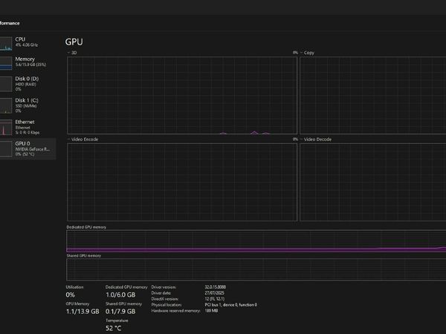Select Disk 1 (C:) thumbnail icon
Image resolution: width=446 pixels, height=334 pixels.
click(6, 105)
